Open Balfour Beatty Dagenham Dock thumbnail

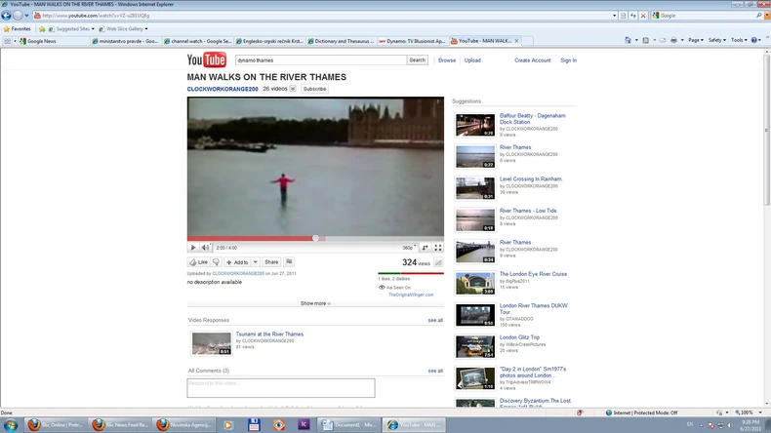click(475, 125)
